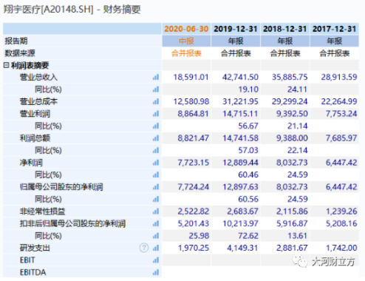365x281 pixels.
Task: Click the help question mark beside 研发支出
Action: 144,248
